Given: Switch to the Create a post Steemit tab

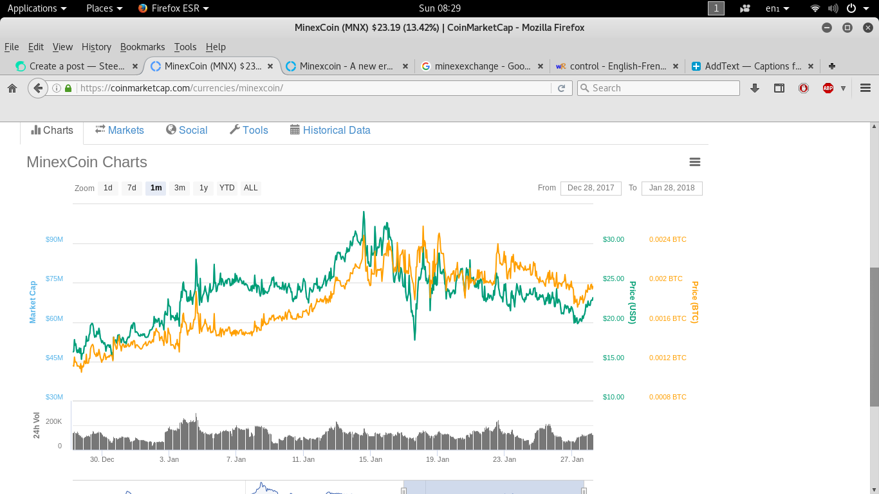Looking at the screenshot, I should click(x=77, y=66).
